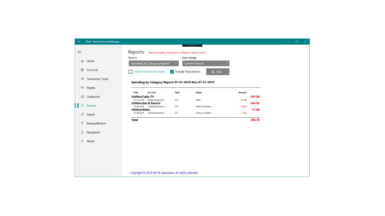Enable the Include Inactive Accounts checkbox
The width and height of the screenshot is (385, 216).
[x=130, y=72]
